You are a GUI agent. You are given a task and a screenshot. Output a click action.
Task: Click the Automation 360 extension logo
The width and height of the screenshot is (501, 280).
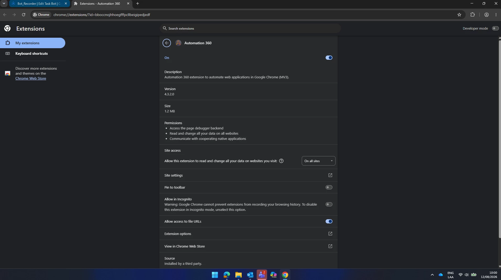click(x=178, y=43)
